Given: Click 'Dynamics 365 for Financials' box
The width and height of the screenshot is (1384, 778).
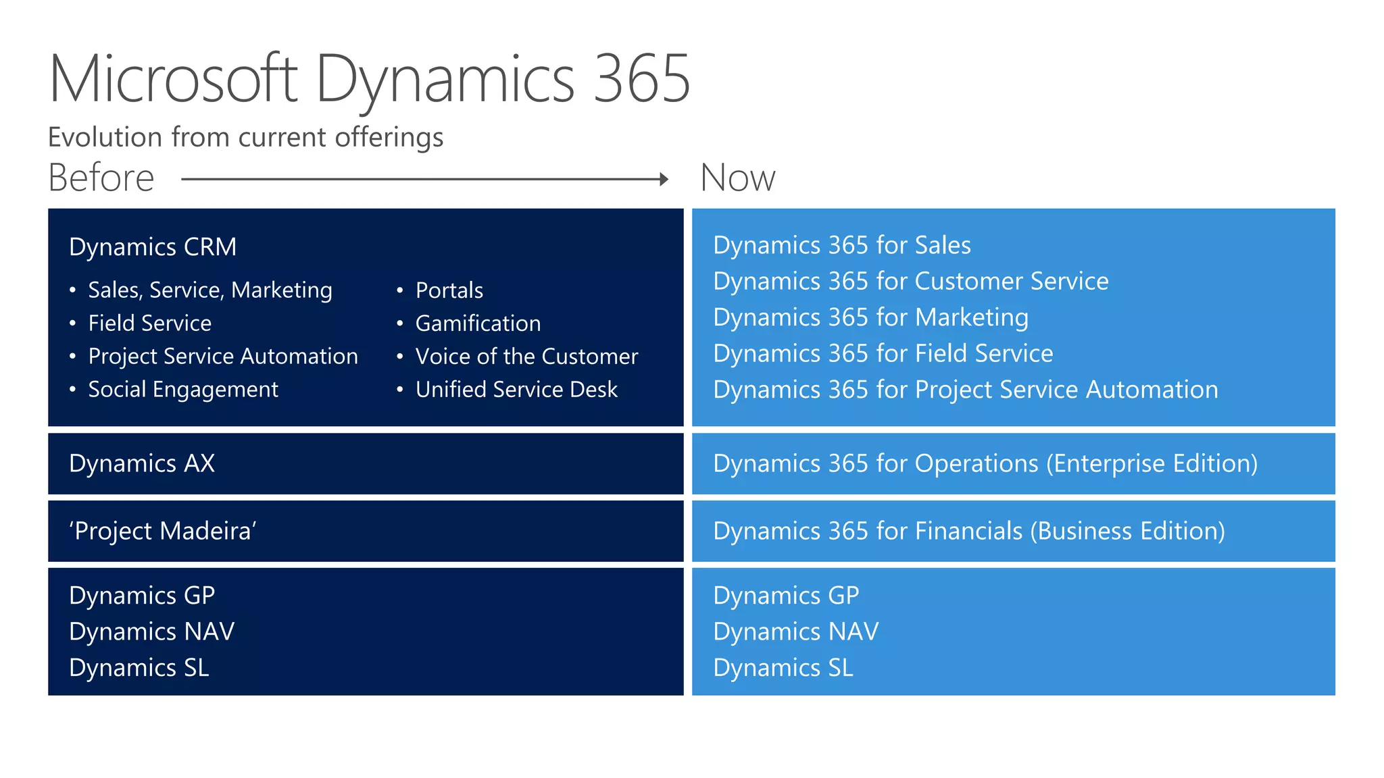Looking at the screenshot, I should (x=1013, y=531).
